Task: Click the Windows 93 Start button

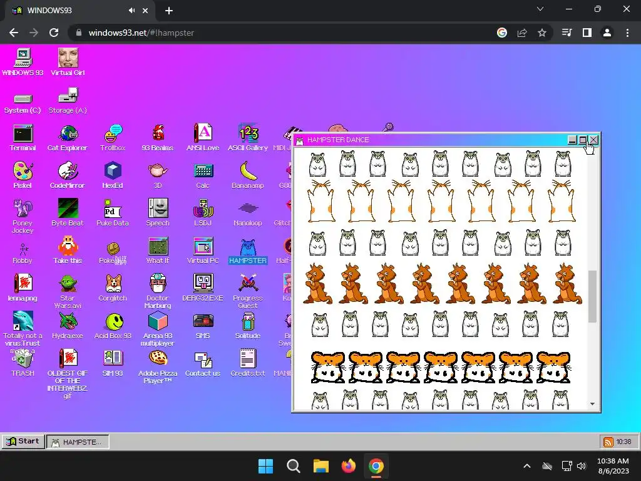Action: (23, 442)
